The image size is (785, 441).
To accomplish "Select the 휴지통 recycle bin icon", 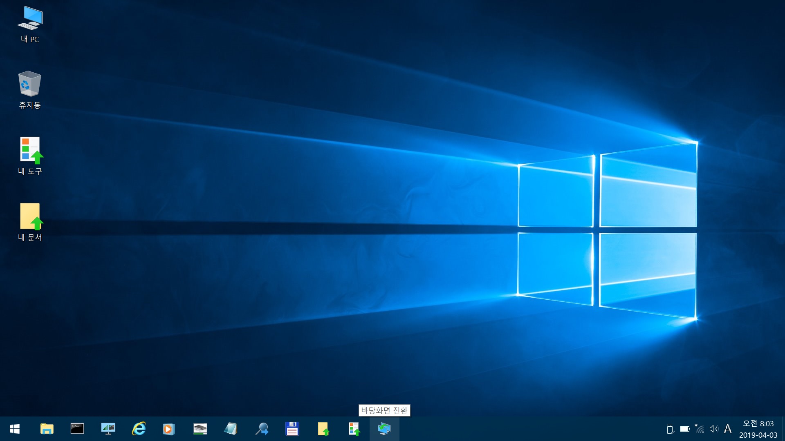I will [30, 90].
